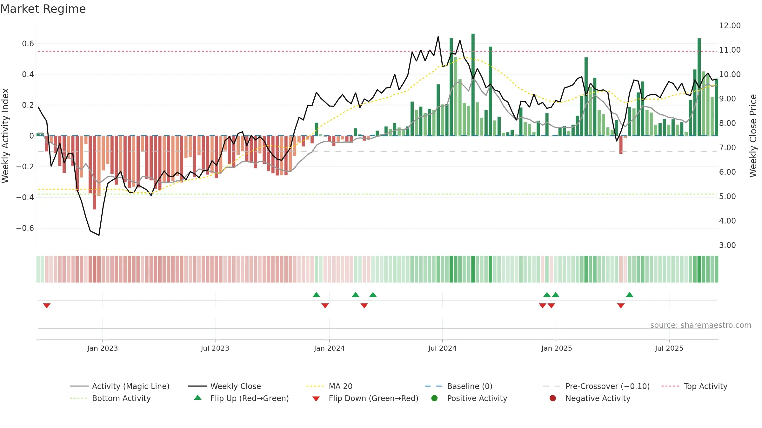Toggle the Weekly Close legend entry
This screenshot has width=762, height=428.
pos(224,386)
